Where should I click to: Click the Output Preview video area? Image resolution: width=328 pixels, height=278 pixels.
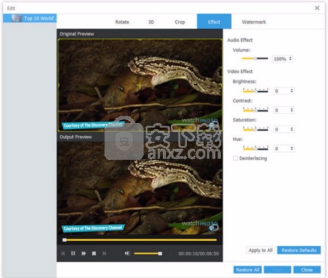[x=140, y=188]
